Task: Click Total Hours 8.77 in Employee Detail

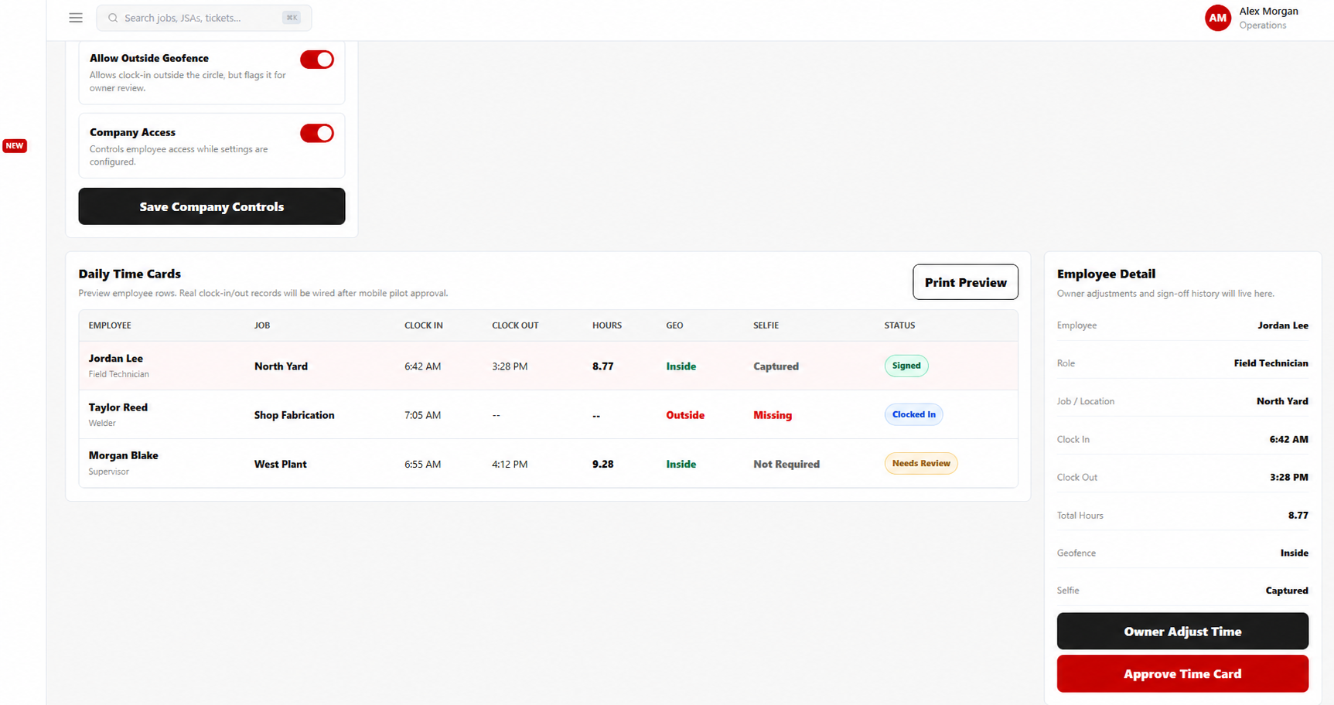Action: (1298, 515)
